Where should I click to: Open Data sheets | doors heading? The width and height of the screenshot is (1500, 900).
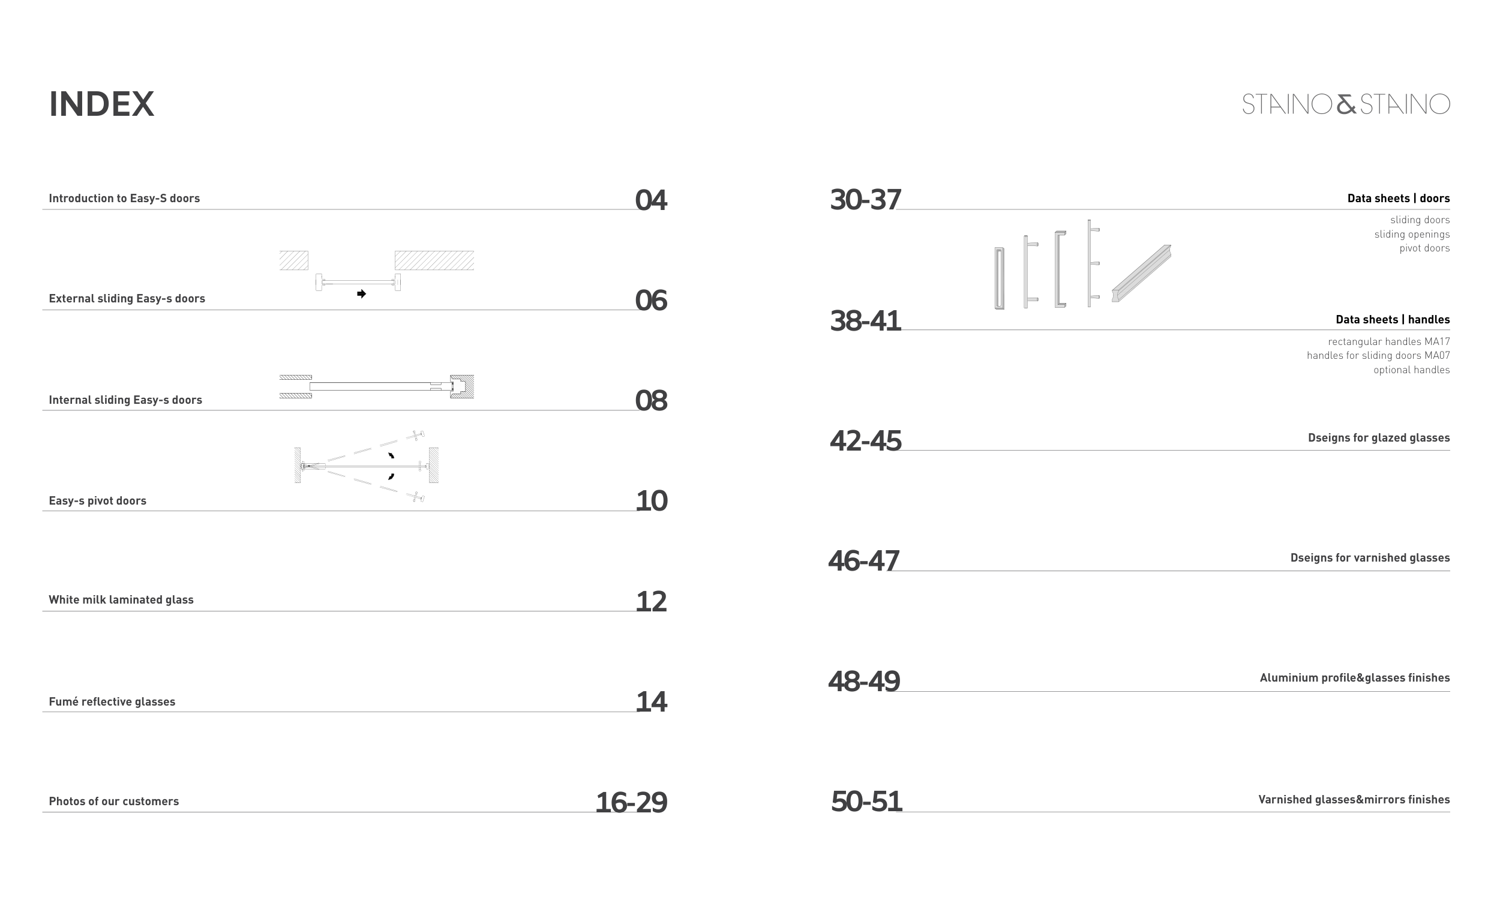coord(1398,199)
